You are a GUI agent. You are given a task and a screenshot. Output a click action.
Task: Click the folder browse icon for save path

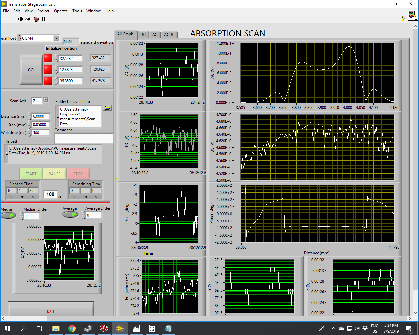click(107, 108)
